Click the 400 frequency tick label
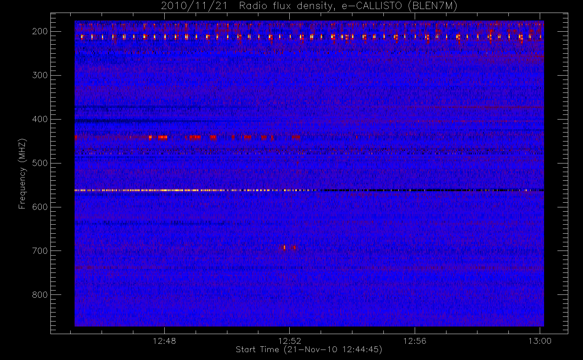The height and width of the screenshot is (360, 583). pos(40,119)
